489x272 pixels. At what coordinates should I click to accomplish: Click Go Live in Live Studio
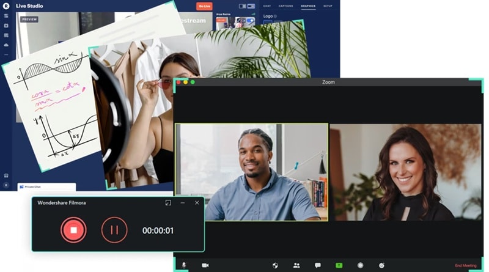pyautogui.click(x=204, y=6)
